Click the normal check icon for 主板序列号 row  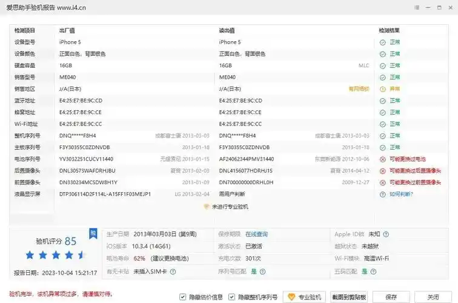(383, 147)
